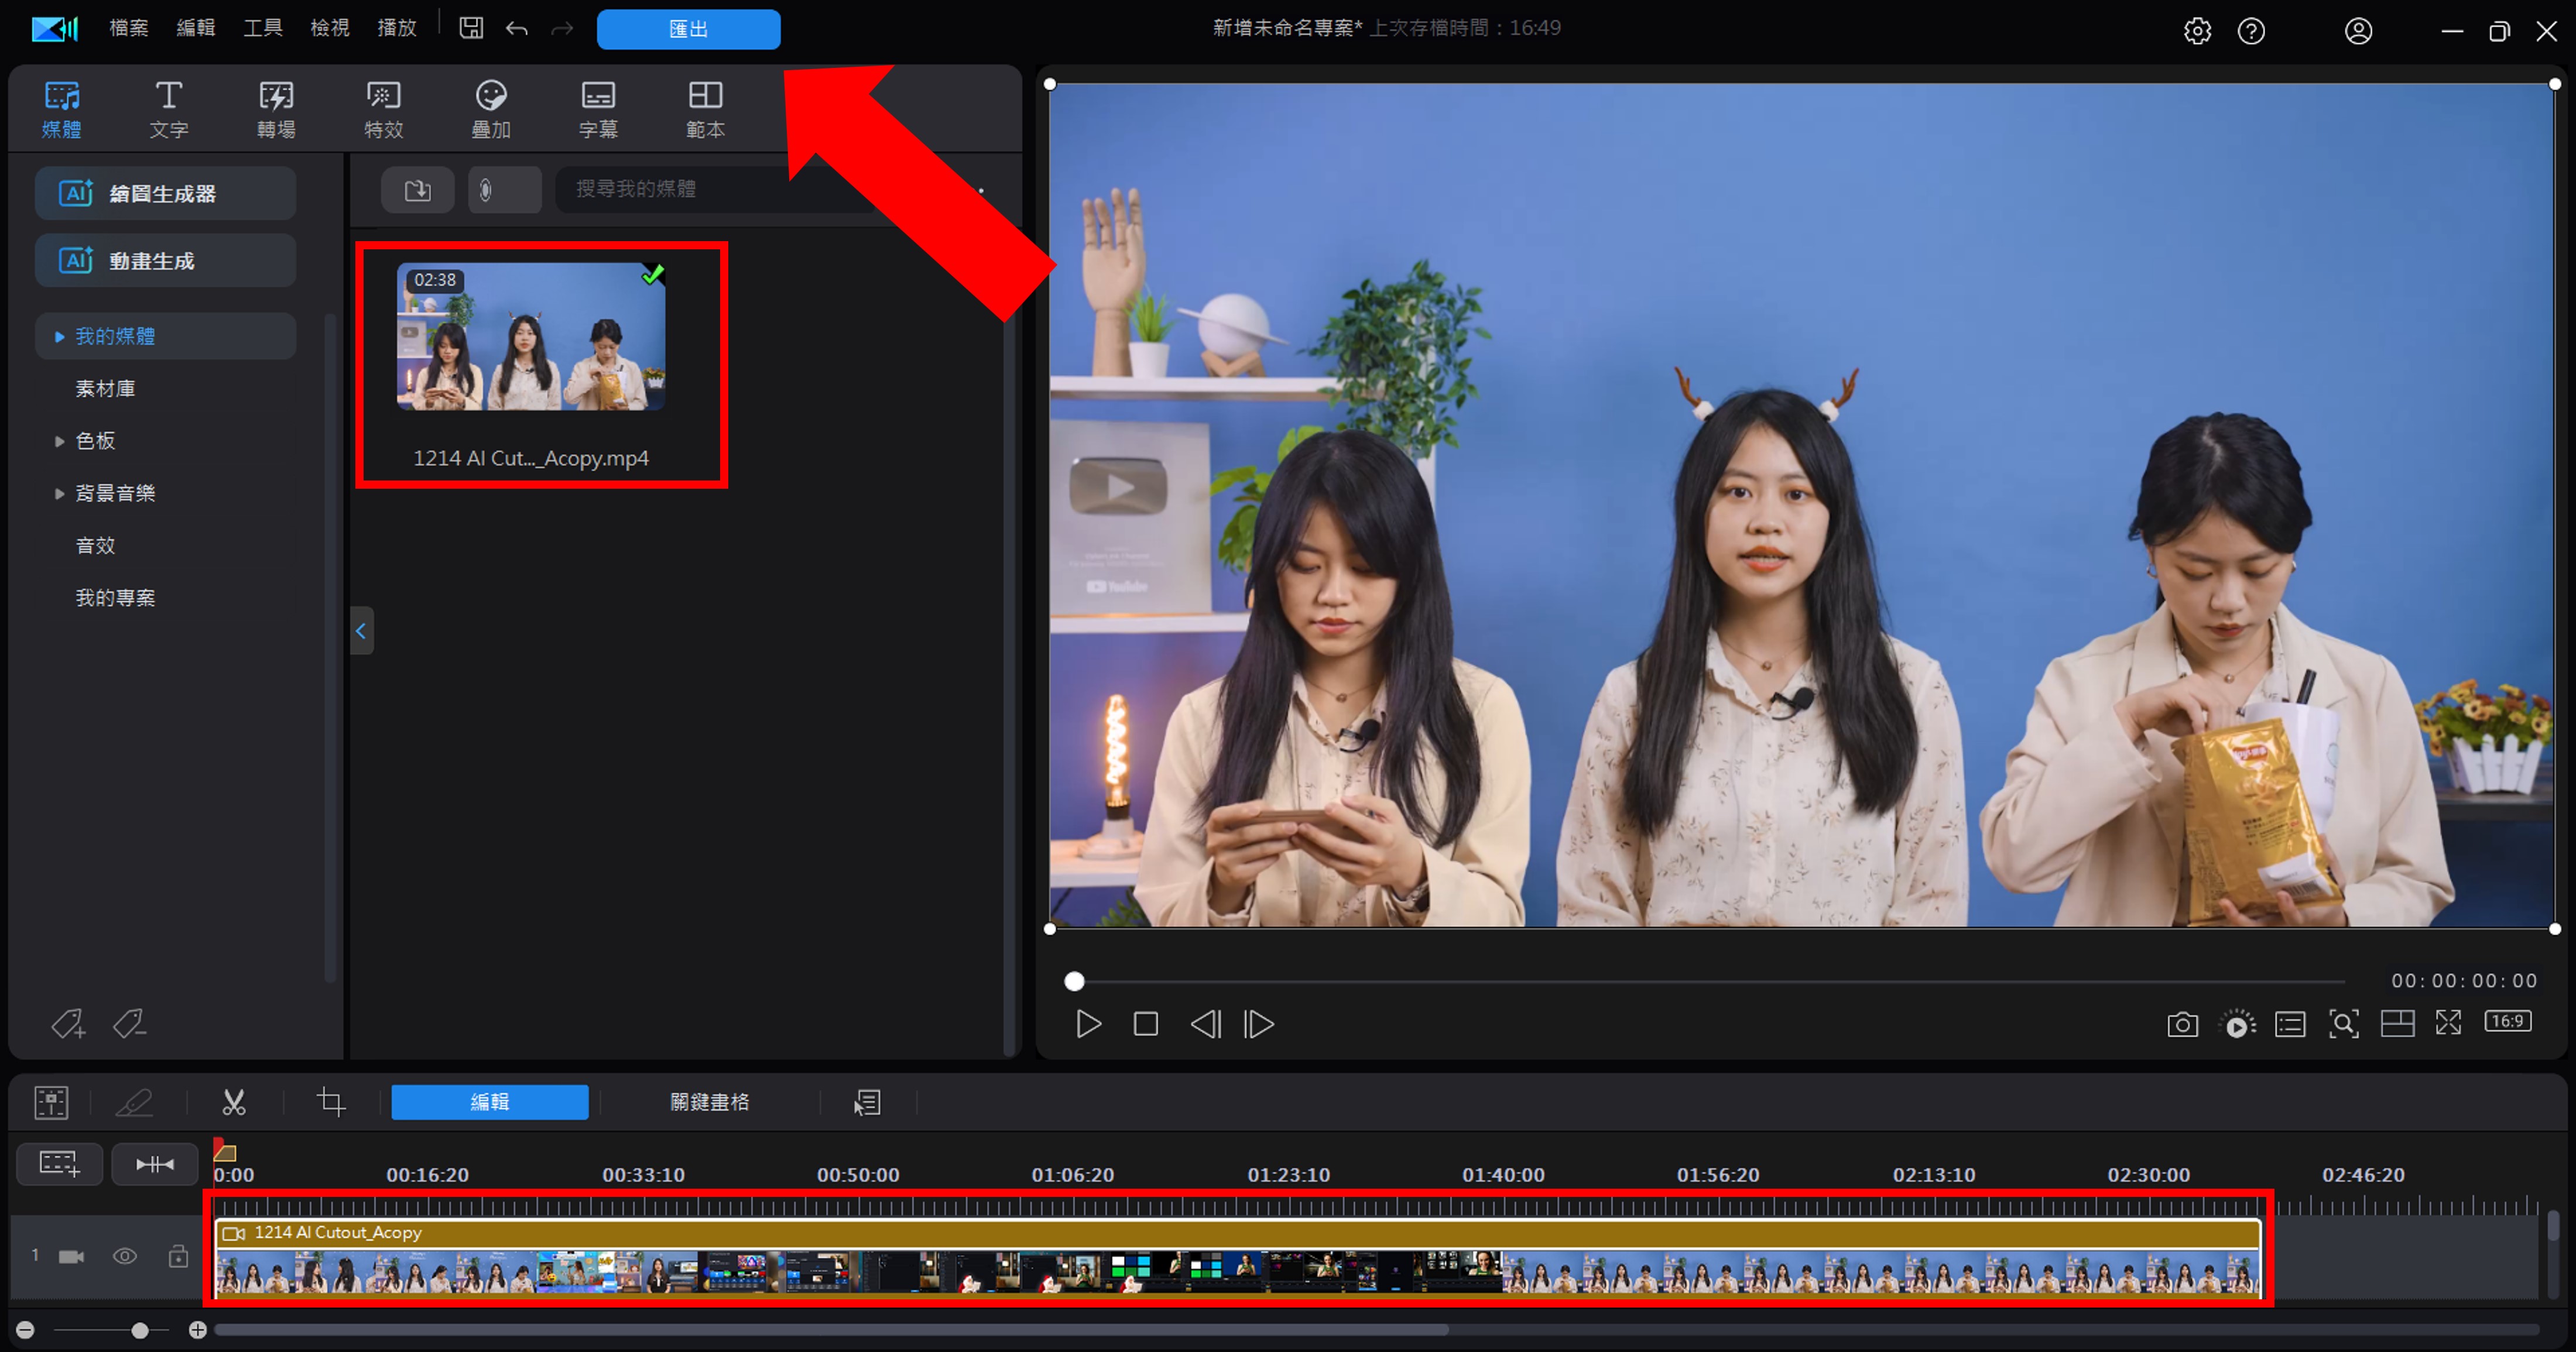Select the split scissors tool
This screenshot has height=1352, width=2576.
(234, 1102)
